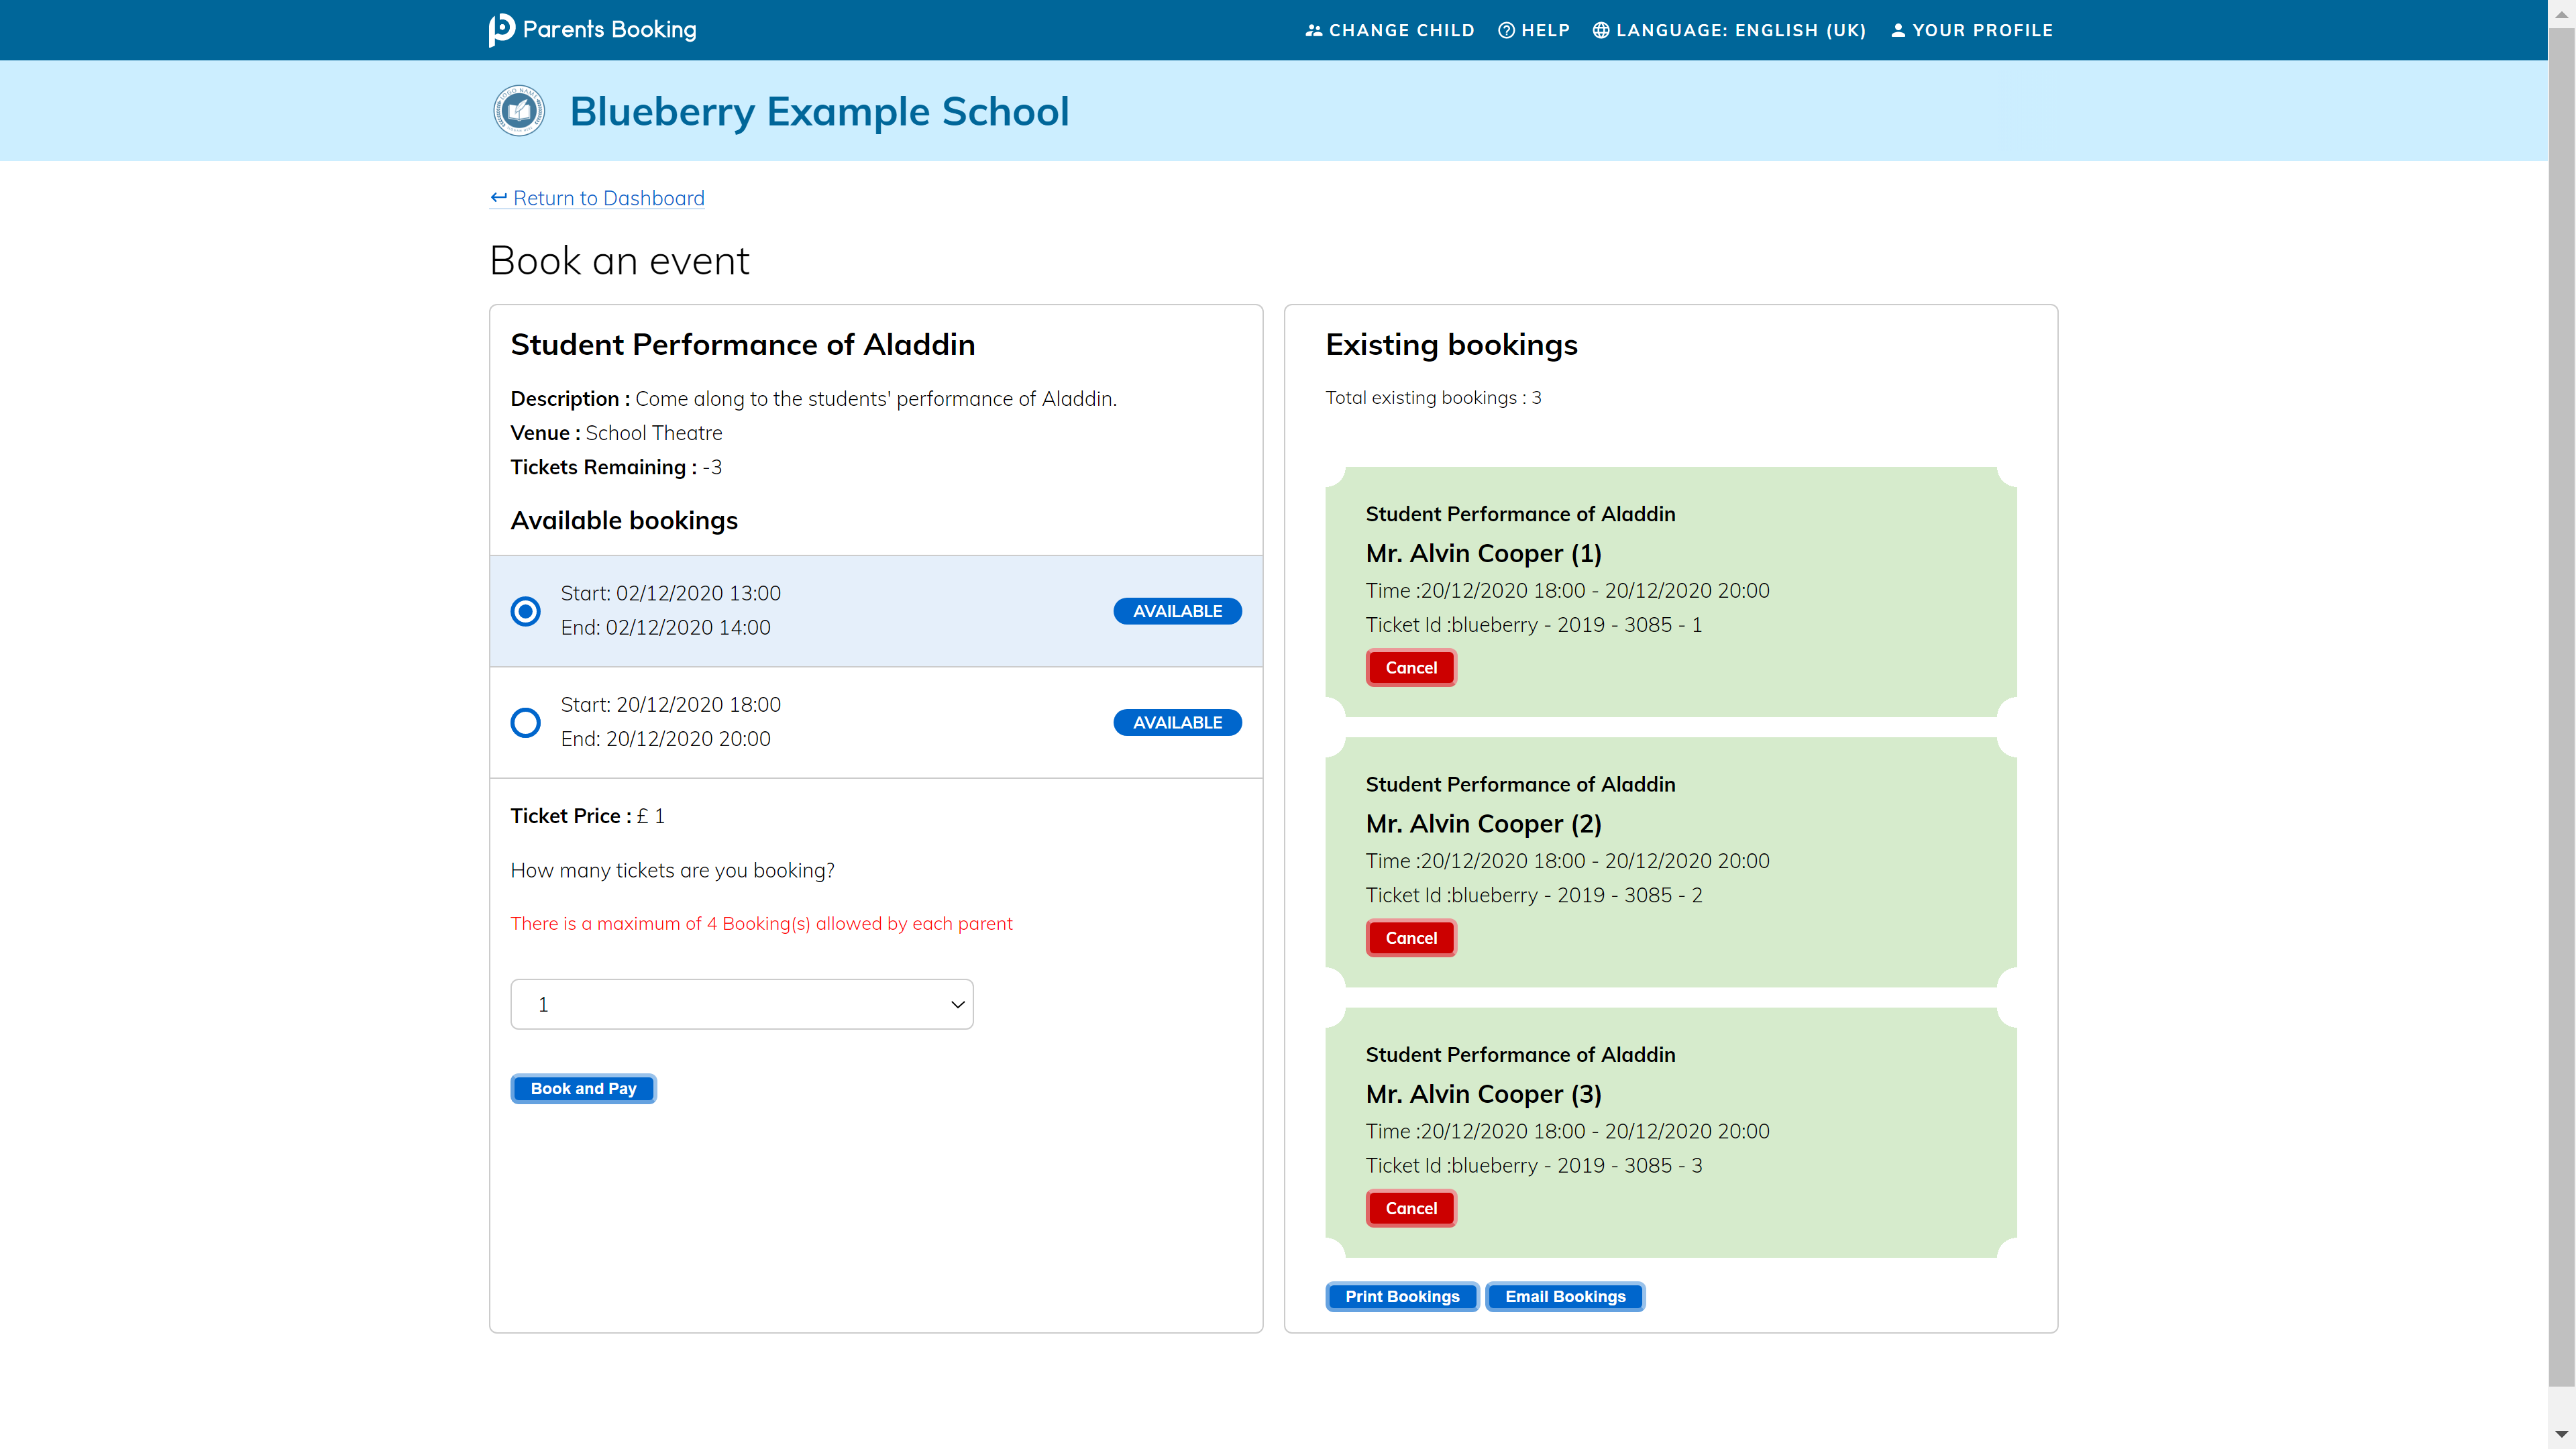Open Your Profile via the person icon
Screen dimensions: 2576x1449
[x=1898, y=30]
